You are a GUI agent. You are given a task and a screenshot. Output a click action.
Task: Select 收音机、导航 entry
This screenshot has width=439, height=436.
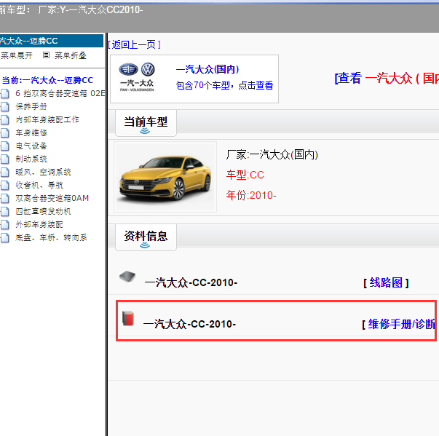[x=39, y=185]
